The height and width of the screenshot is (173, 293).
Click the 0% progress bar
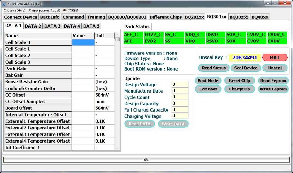coord(146,160)
